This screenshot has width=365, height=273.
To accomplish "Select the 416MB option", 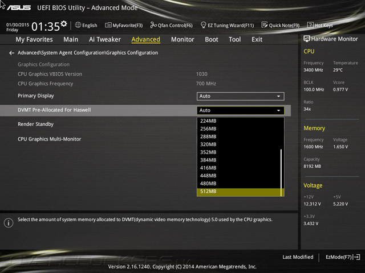I will point(239,168).
